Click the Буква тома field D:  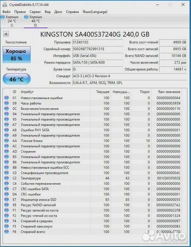(x=98, y=70)
